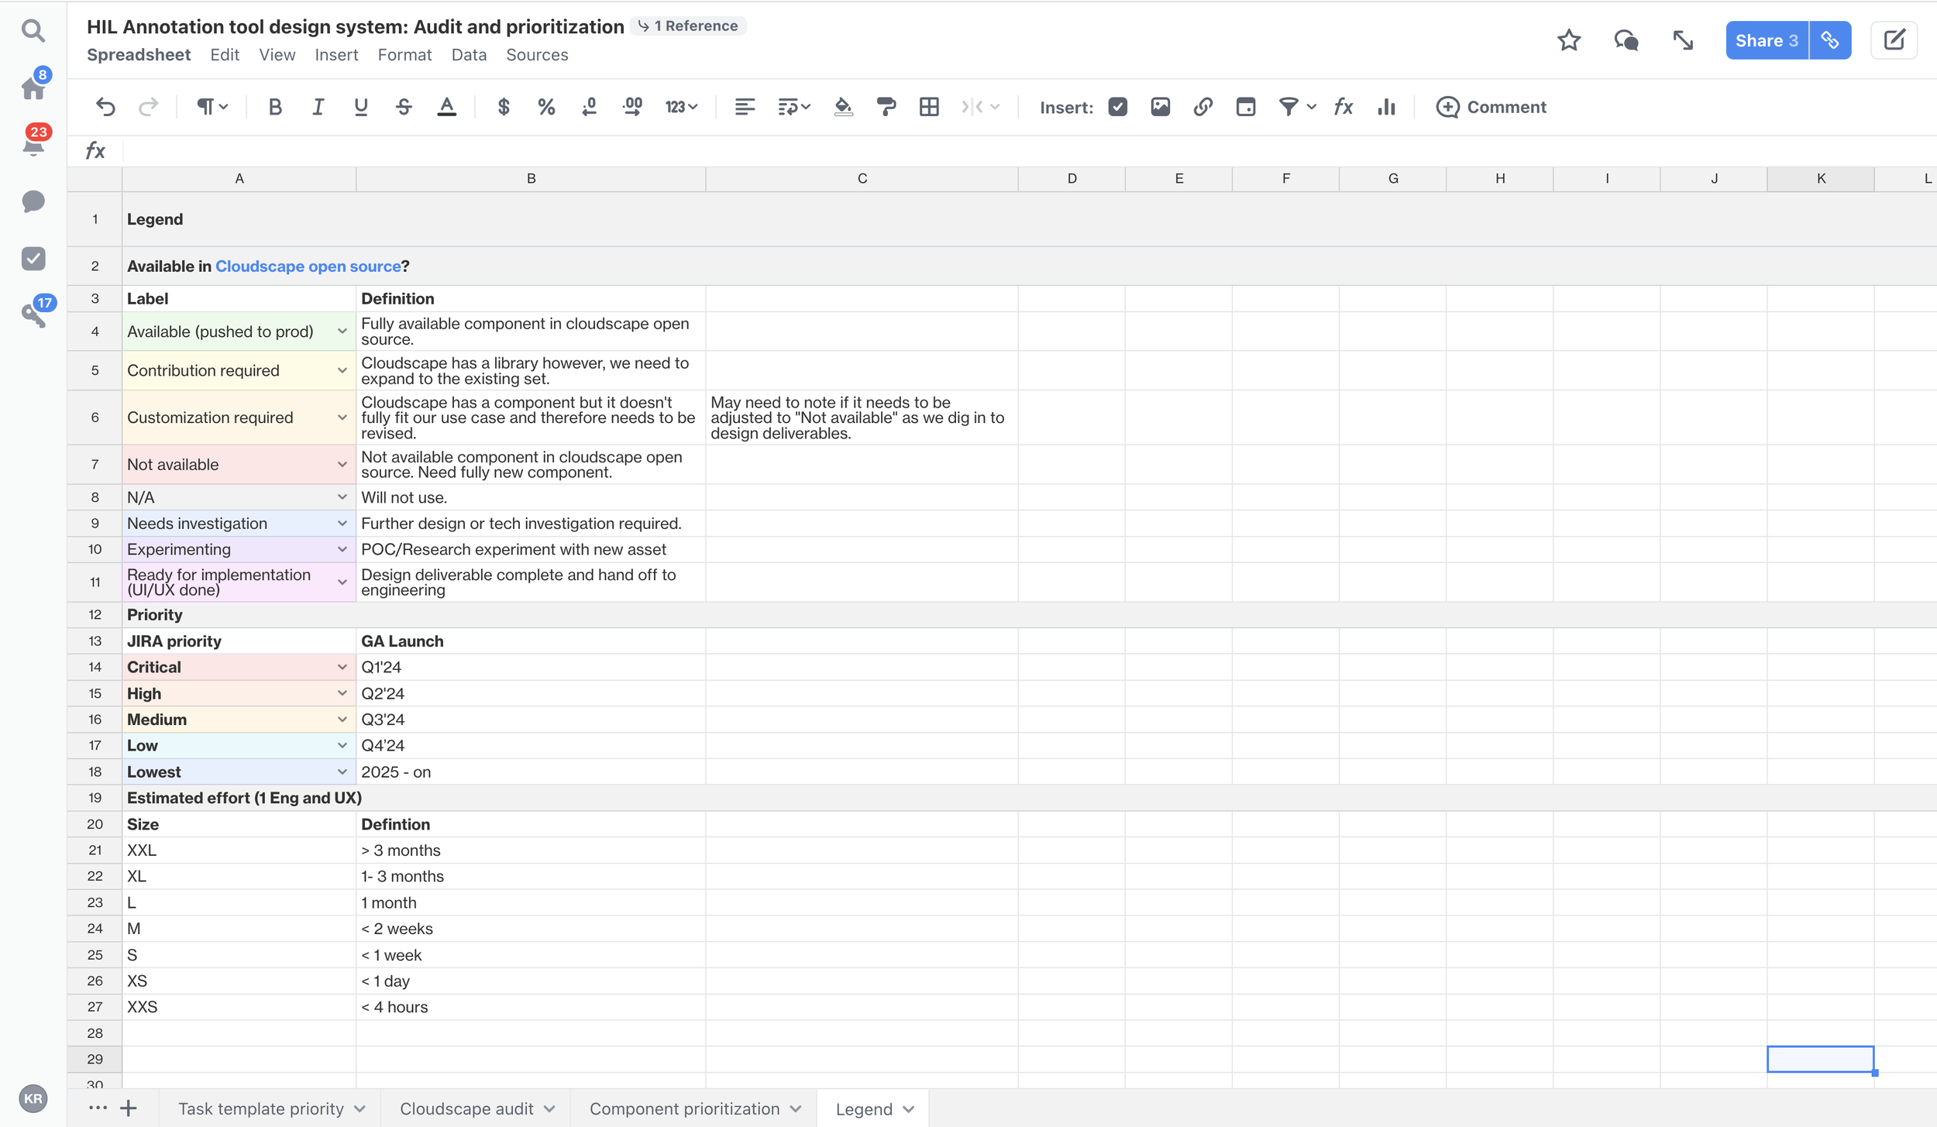
Task: Open cell fill color picker
Action: click(x=843, y=107)
